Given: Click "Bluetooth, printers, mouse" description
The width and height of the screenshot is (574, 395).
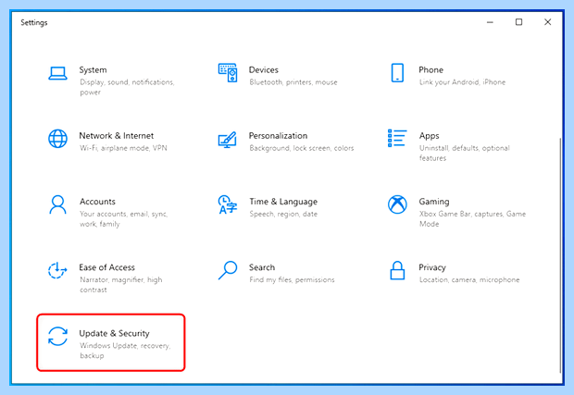Looking at the screenshot, I should coord(293,82).
